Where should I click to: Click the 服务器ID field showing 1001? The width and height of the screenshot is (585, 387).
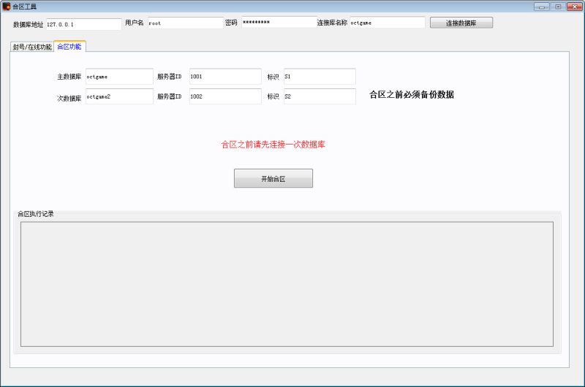(x=224, y=76)
